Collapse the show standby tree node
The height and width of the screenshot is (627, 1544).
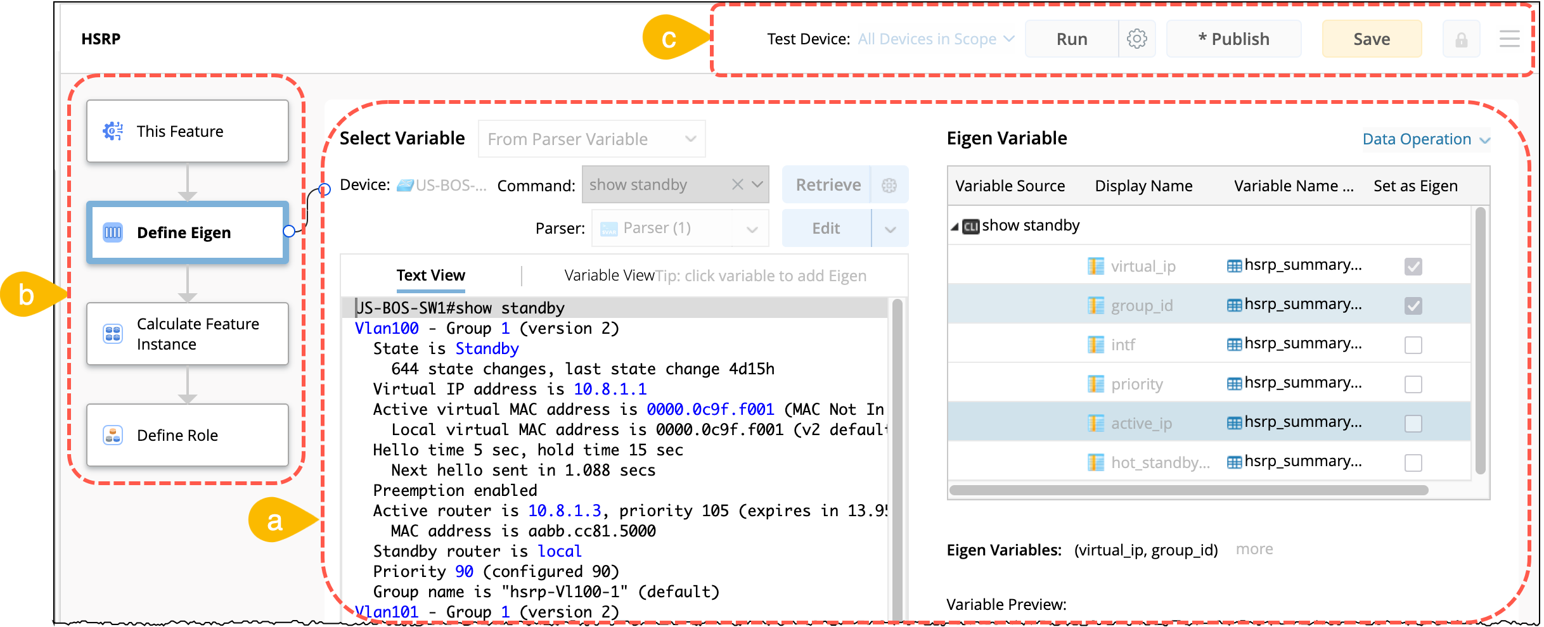[x=955, y=227]
